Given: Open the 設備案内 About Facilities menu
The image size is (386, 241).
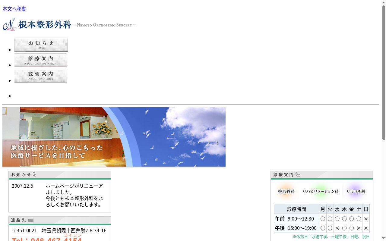Looking at the screenshot, I should (41, 76).
